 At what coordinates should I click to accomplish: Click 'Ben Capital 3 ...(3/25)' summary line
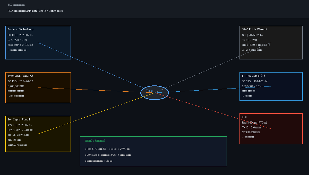pos(108,155)
